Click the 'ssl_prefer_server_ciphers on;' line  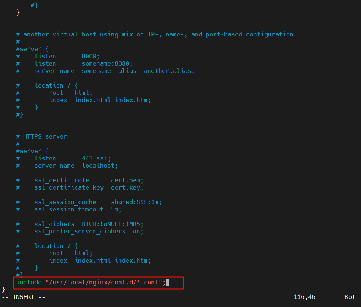80,231
